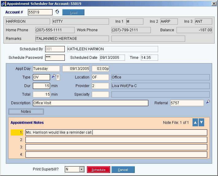218x176 pixels.
Task: Click the appointment time field 03:00p
Action: [100, 69]
